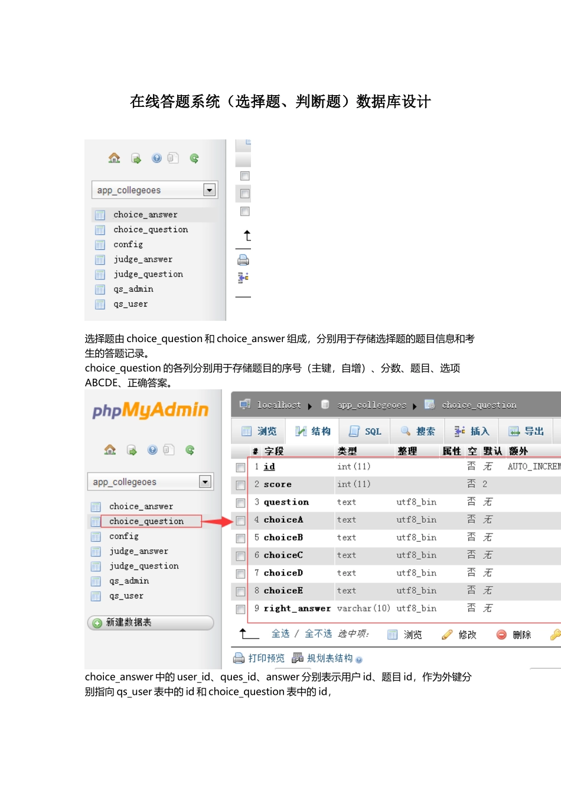The height and width of the screenshot is (794, 561).
Task: Open the Help icon below the phpMyAdmin logo
Action: click(152, 450)
